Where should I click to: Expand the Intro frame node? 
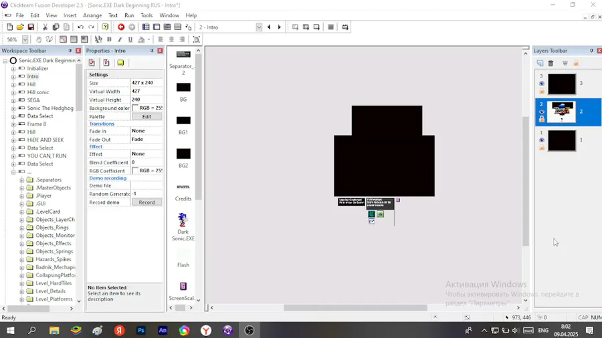click(x=13, y=77)
